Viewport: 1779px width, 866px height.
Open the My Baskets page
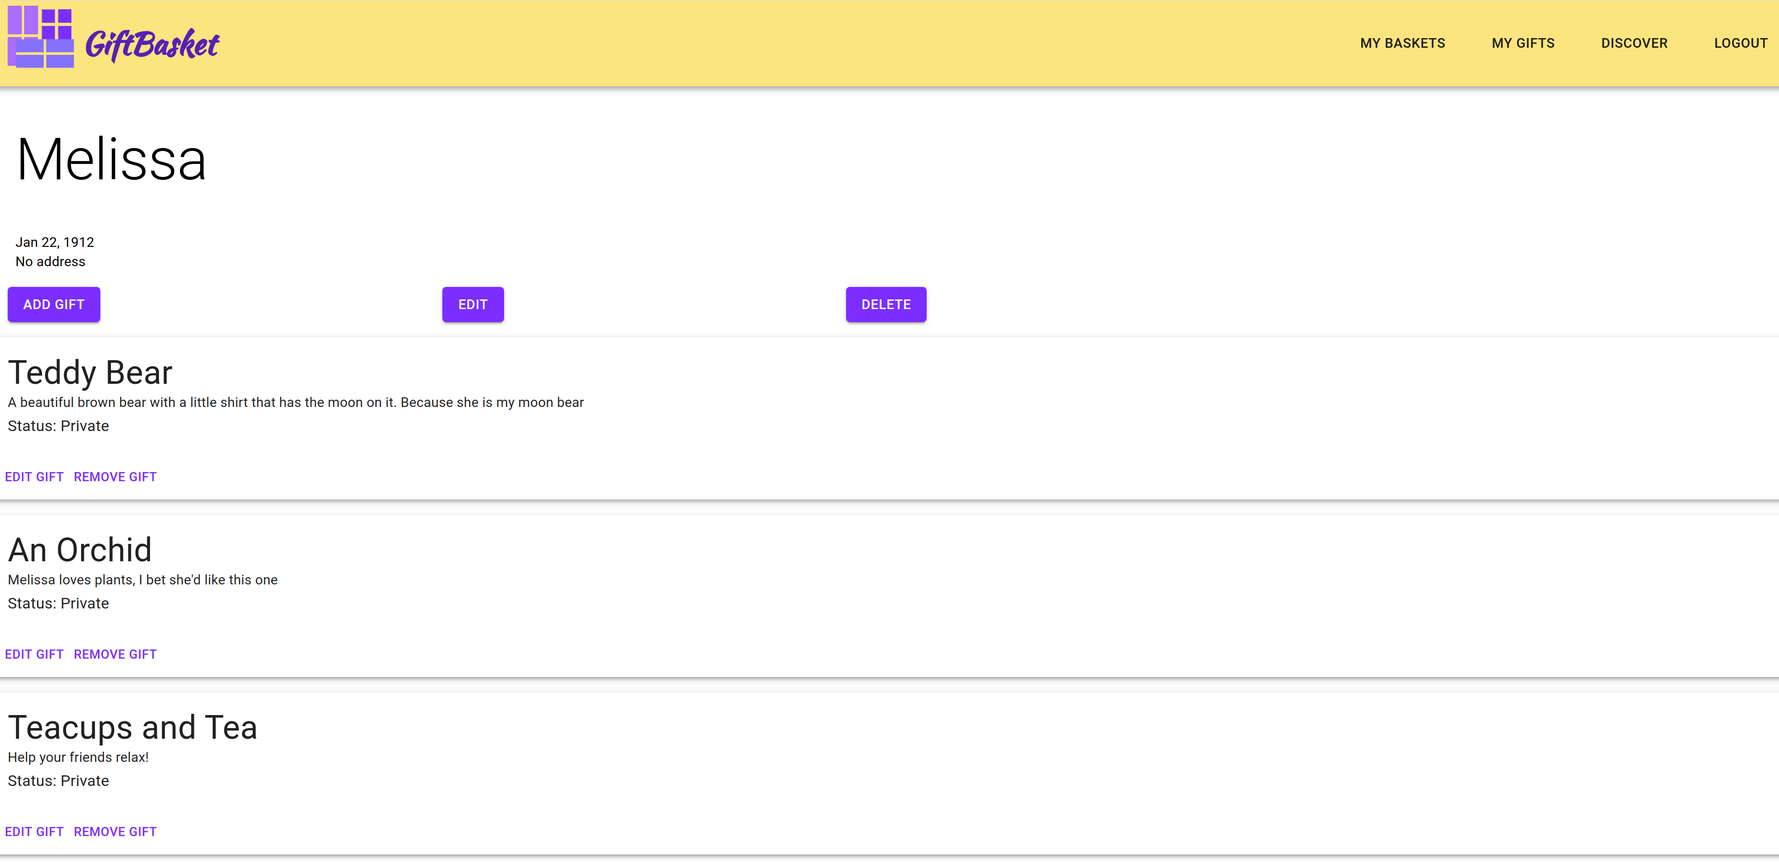point(1402,43)
